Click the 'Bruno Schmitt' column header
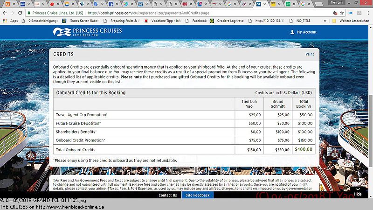The height and width of the screenshot is (210, 373). pyautogui.click(x=277, y=104)
